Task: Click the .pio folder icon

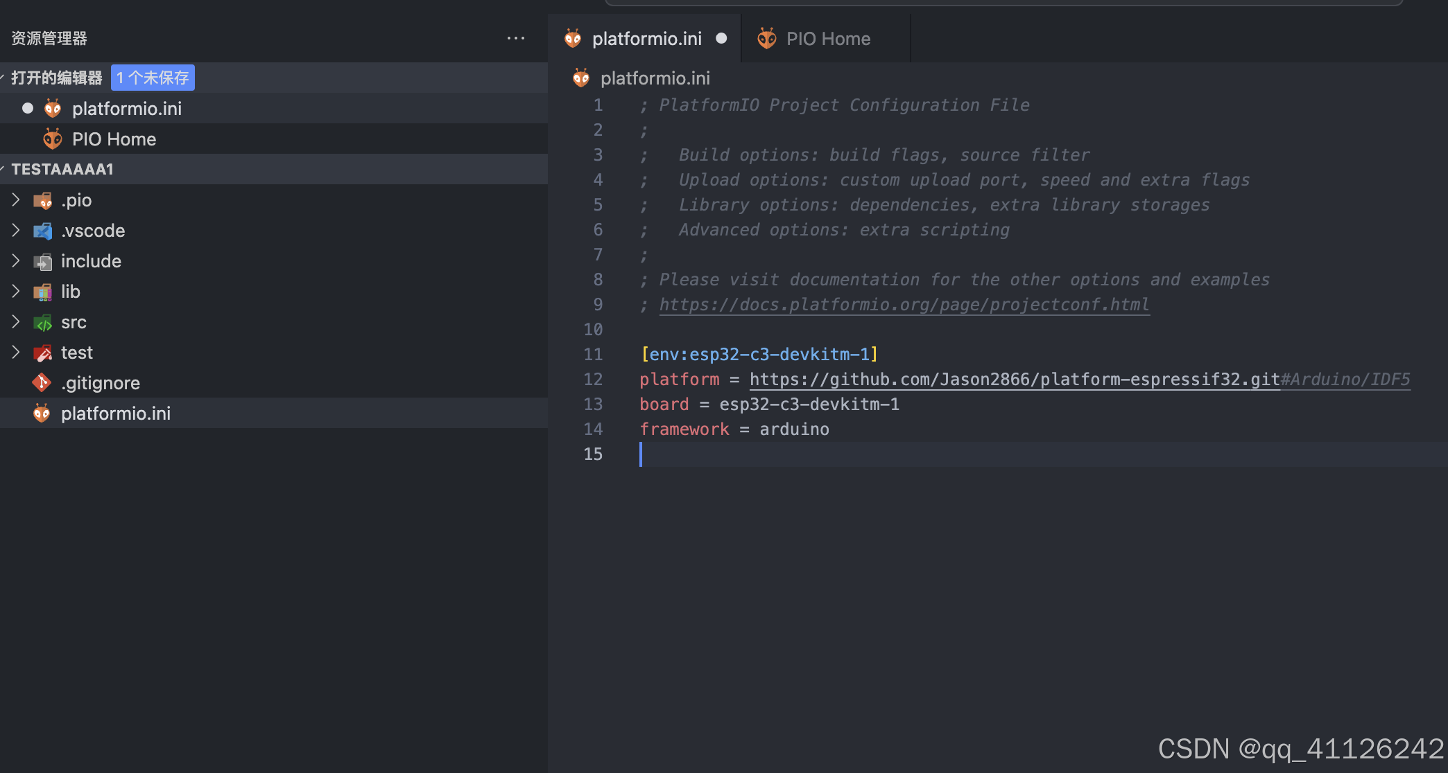Action: pos(43,201)
